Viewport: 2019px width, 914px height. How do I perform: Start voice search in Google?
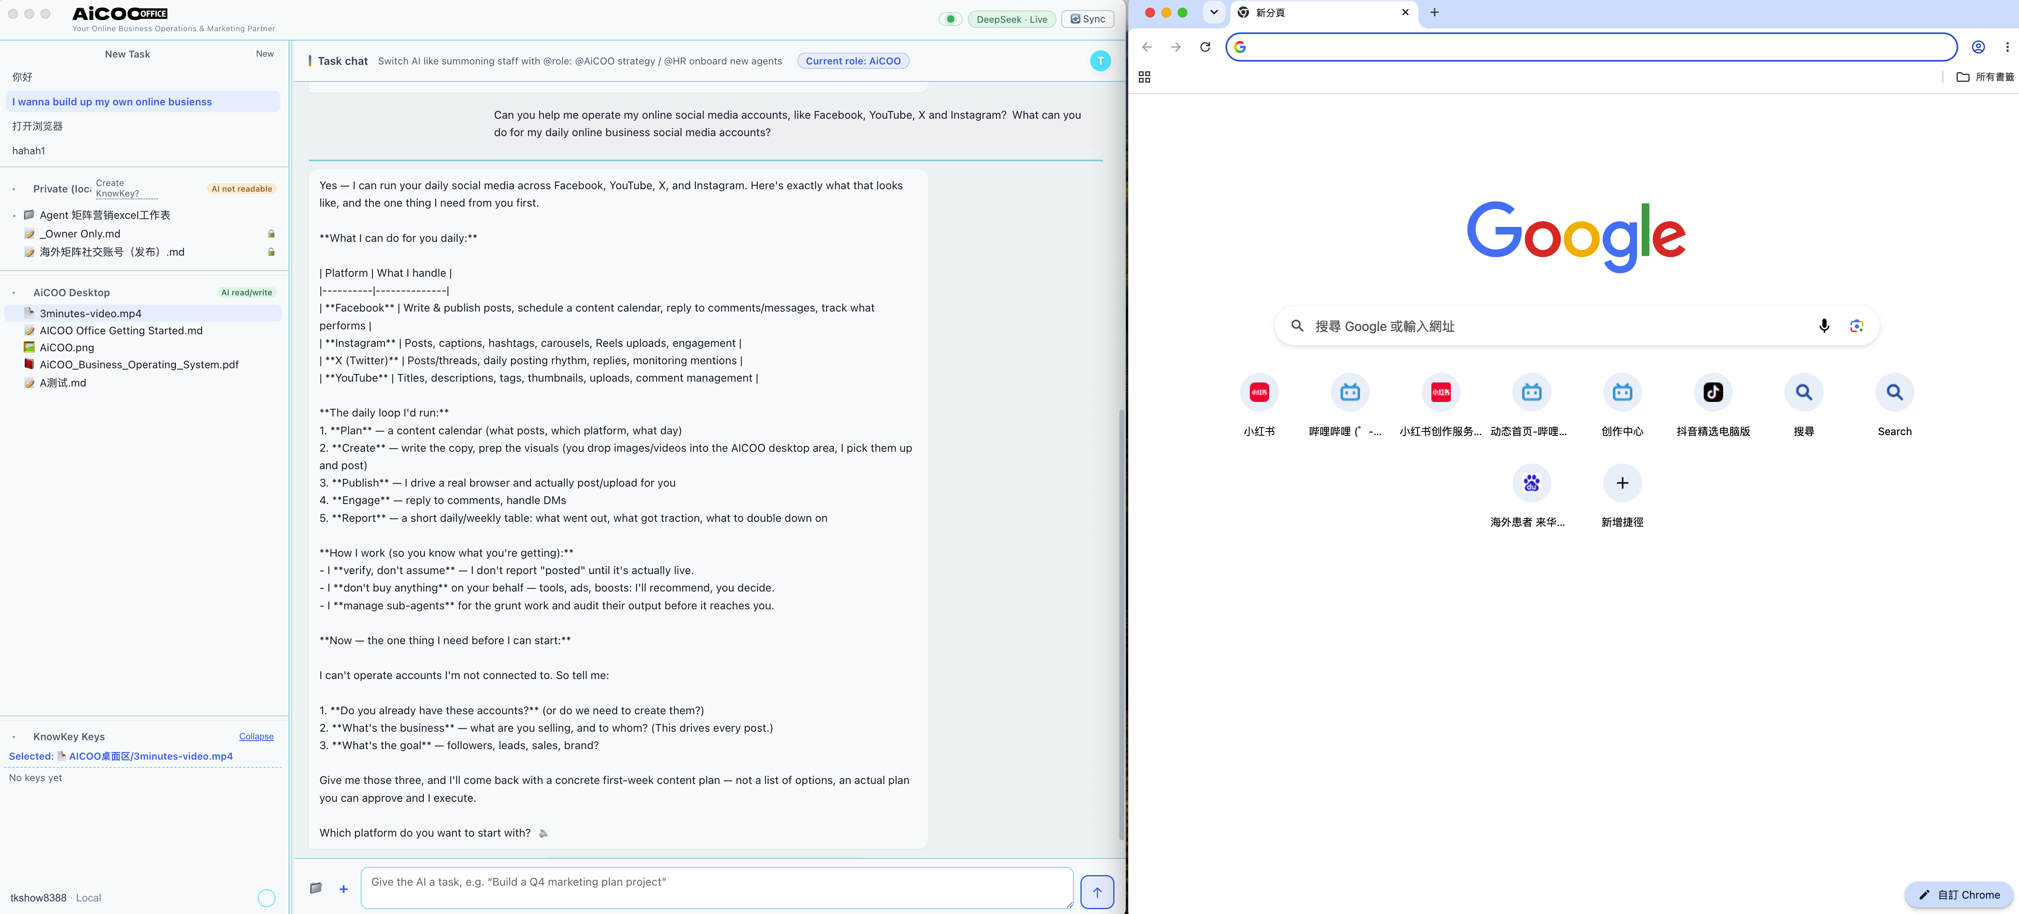pos(1824,326)
